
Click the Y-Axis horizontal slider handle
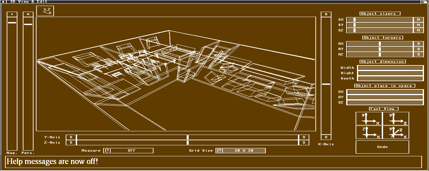coord(188,137)
